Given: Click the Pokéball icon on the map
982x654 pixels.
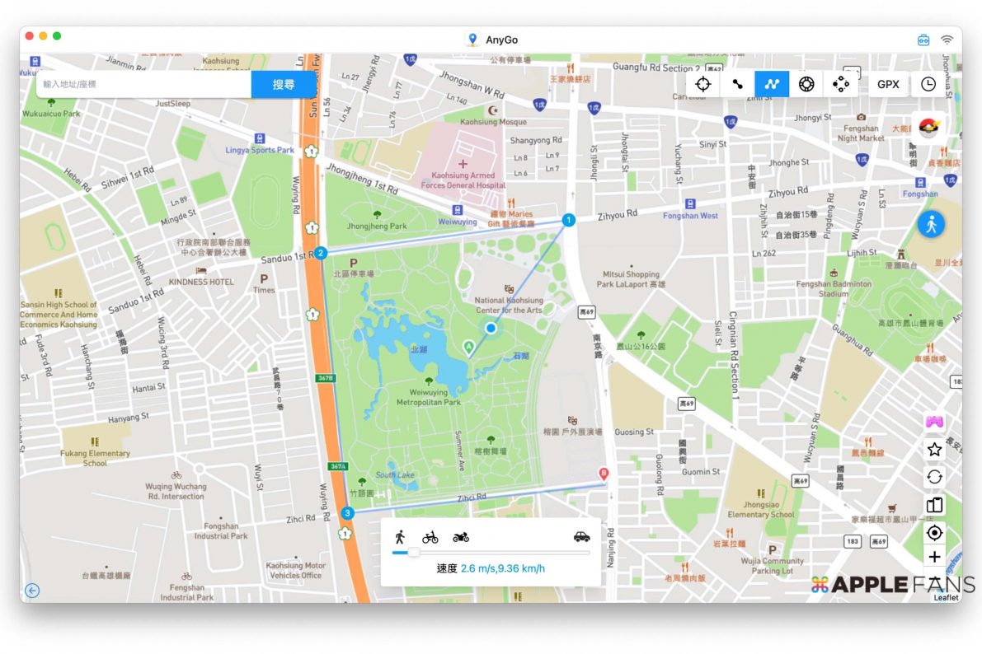Looking at the screenshot, I should (x=930, y=128).
